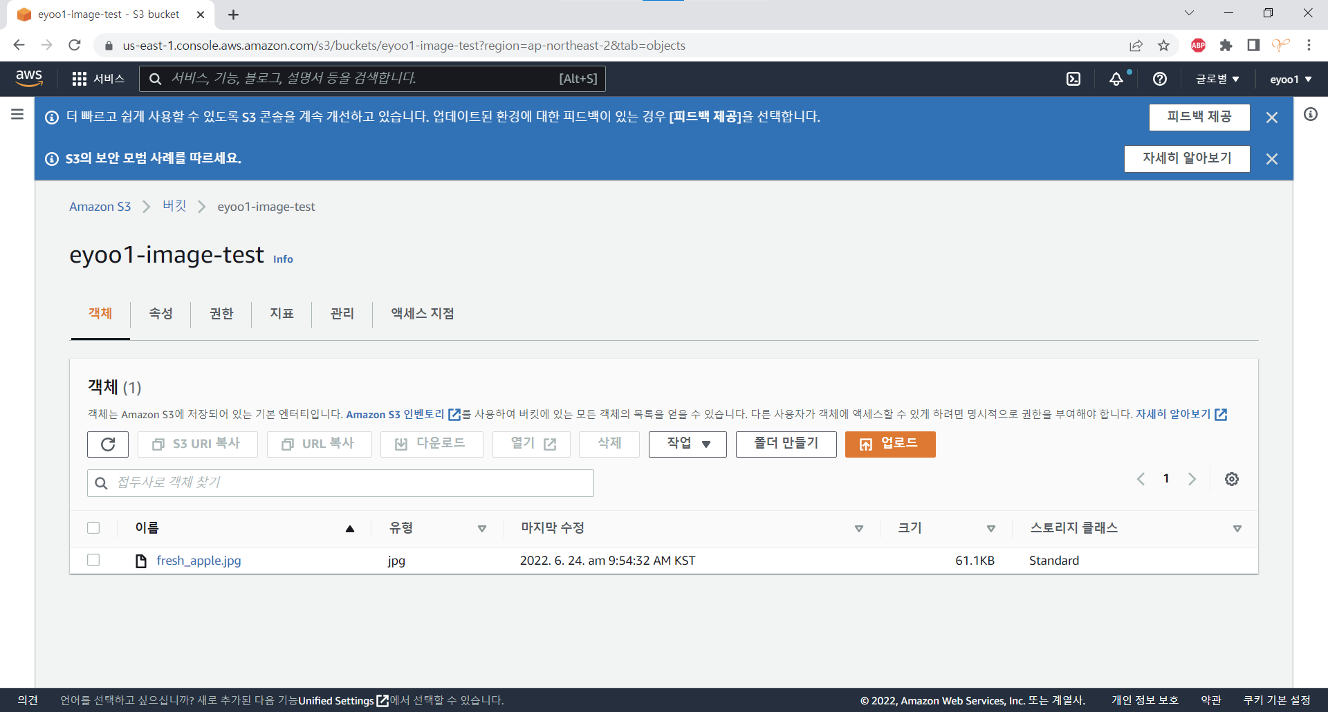Click the 피드백 제공 button
Image resolution: width=1328 pixels, height=712 pixels.
1199,118
